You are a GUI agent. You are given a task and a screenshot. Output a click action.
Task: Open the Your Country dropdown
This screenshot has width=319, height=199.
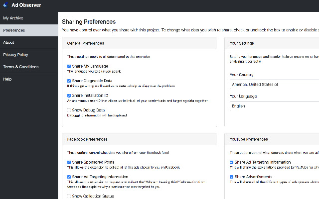tap(274, 85)
